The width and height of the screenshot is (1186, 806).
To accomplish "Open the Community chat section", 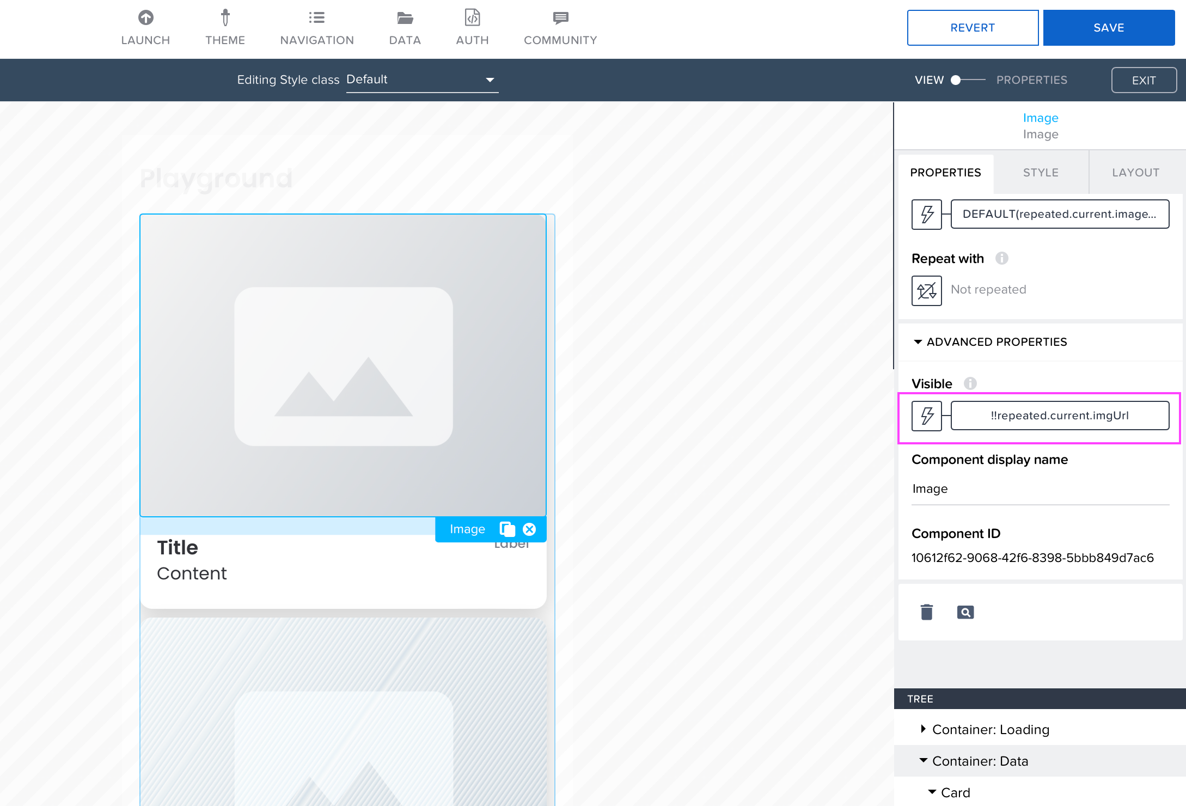I will [x=560, y=28].
